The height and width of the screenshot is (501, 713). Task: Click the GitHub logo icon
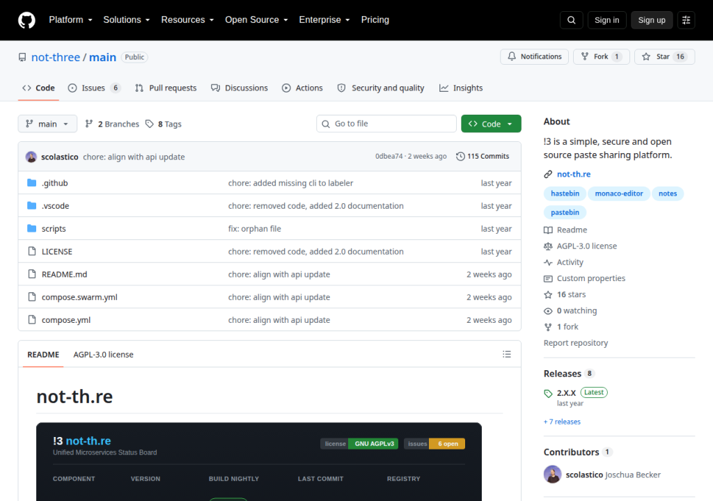coord(26,20)
